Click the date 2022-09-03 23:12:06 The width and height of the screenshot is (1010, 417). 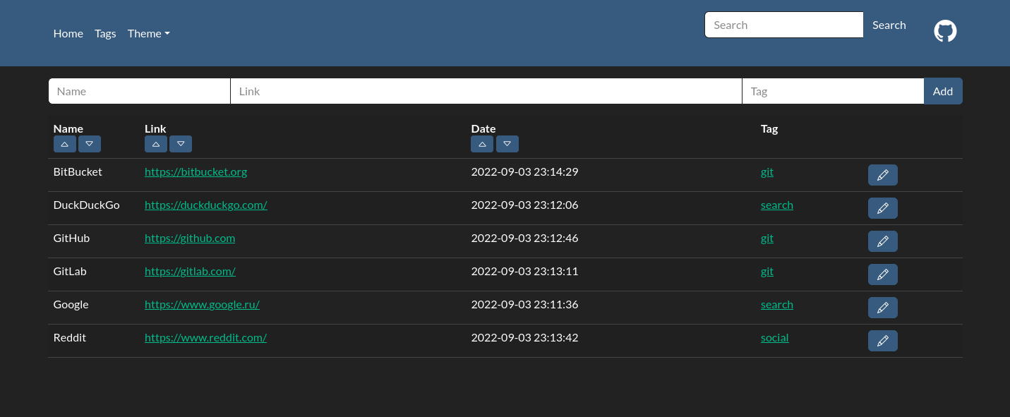coord(524,205)
